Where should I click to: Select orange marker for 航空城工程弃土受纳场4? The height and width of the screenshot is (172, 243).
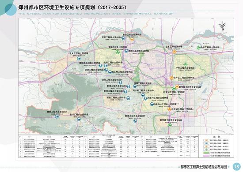point(169,109)
